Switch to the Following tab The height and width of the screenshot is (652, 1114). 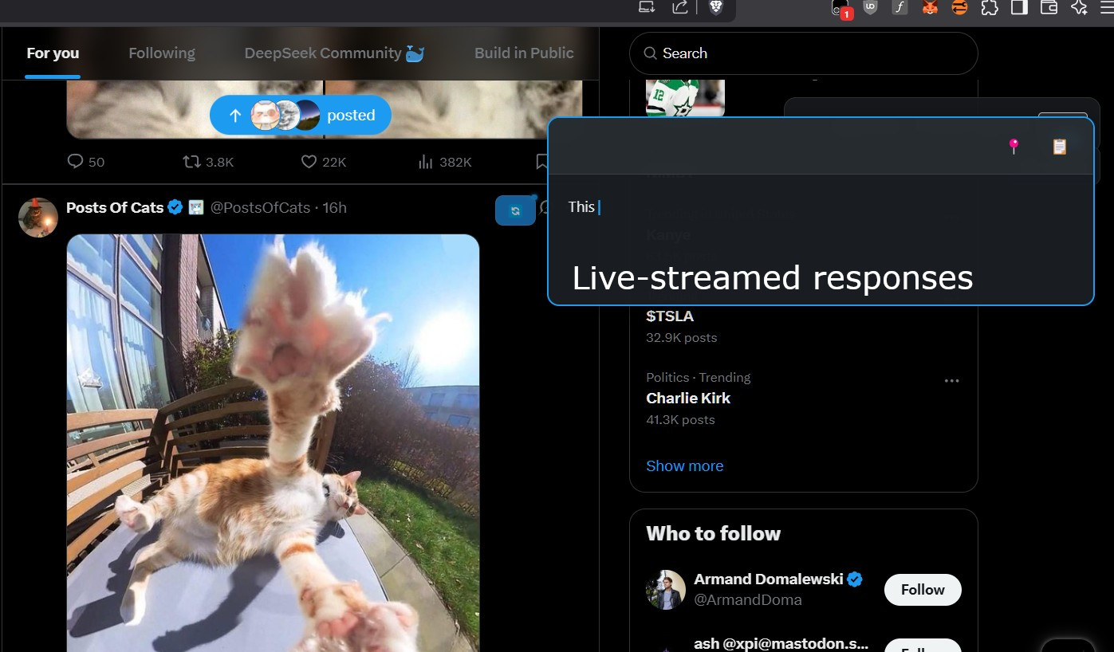[162, 53]
